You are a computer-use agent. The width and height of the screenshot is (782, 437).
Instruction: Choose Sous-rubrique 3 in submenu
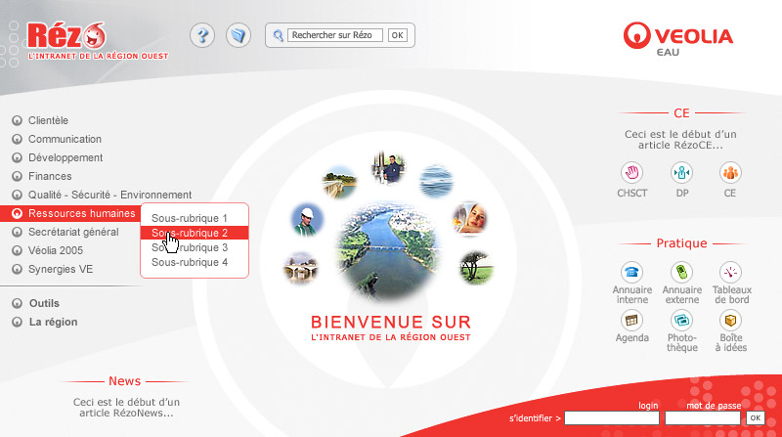pos(190,248)
